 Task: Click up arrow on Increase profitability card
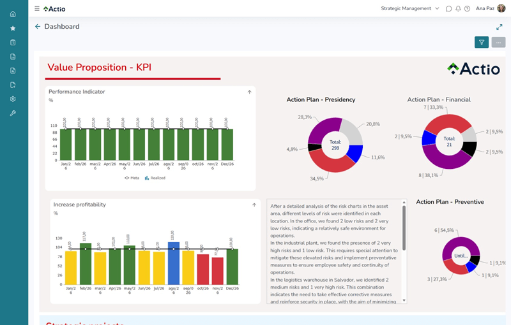pos(254,205)
